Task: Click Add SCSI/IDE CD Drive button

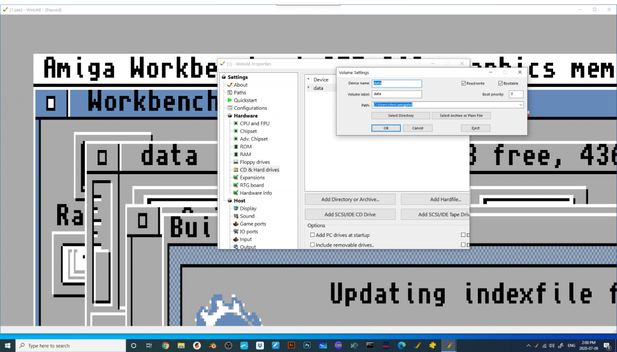Action: pyautogui.click(x=350, y=214)
